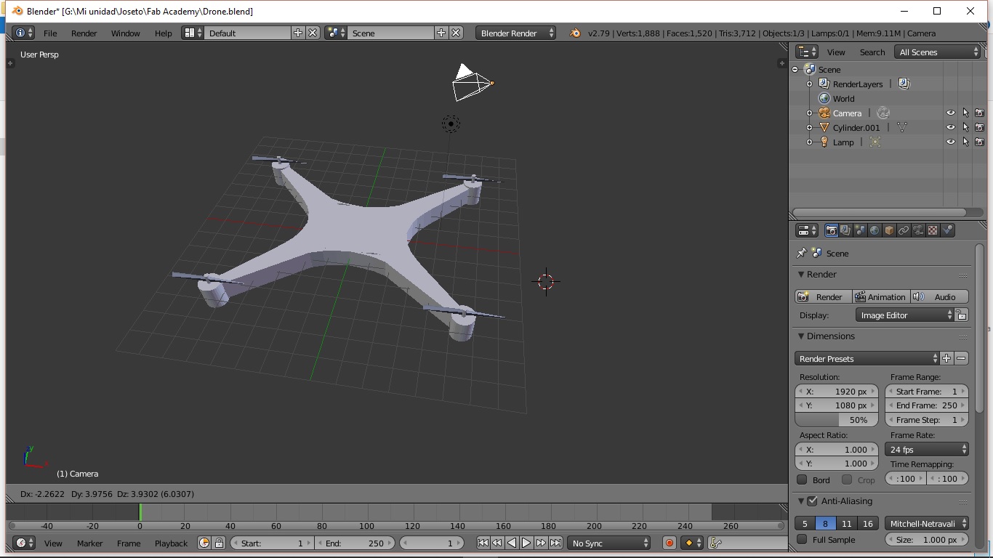Open the 24 fps frame rate dropdown
The image size is (993, 558).
(x=927, y=450)
